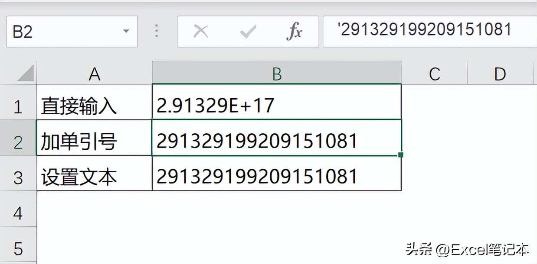Click the formula bar resize dots handle

click(x=157, y=31)
